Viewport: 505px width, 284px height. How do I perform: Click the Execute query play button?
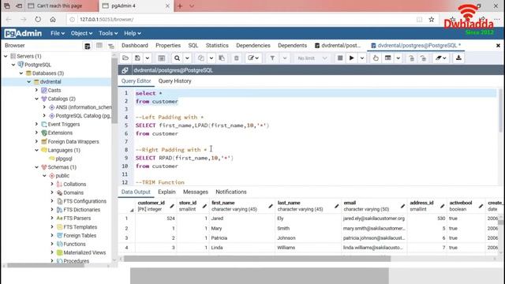pos(352,58)
